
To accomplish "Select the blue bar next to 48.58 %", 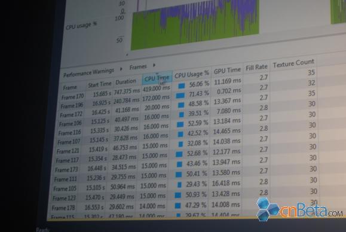I will (x=181, y=105).
